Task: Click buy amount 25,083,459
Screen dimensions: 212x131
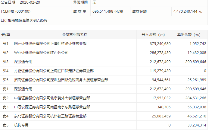Action: click(x=161, y=116)
